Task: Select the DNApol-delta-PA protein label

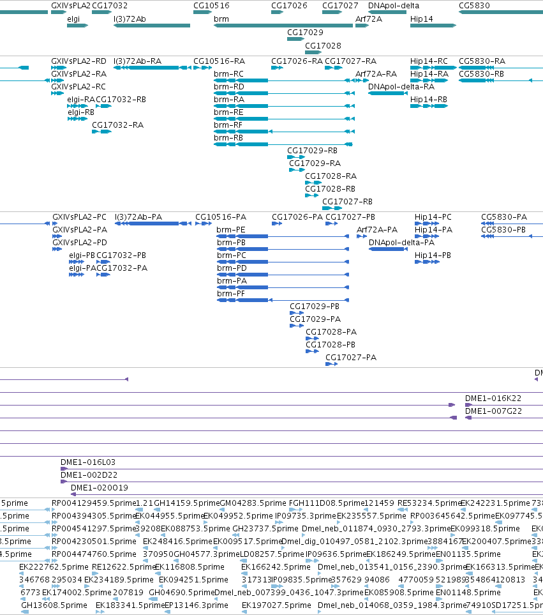Action: 401,243
